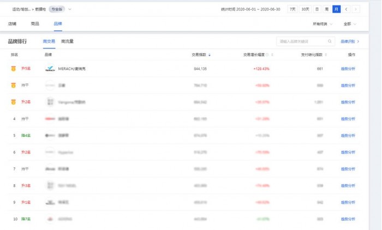Sort by 交易增长幅度 column
The image size is (382, 230).
point(272,55)
